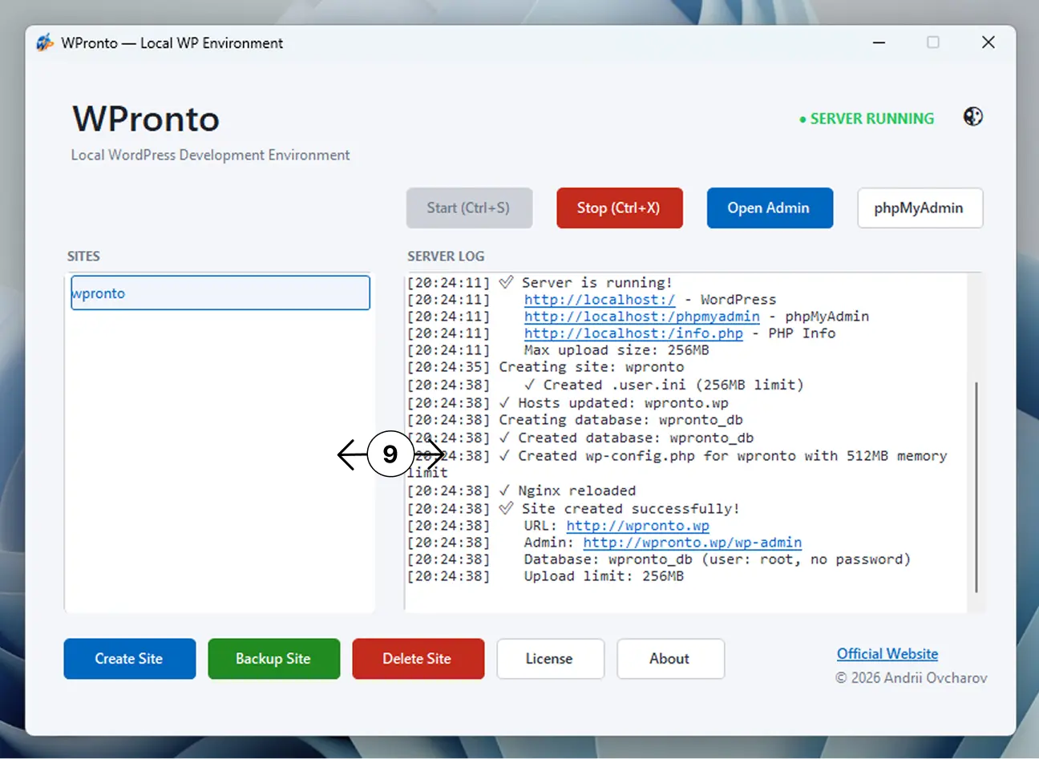
Task: Create a new site with Create Site
Action: [130, 659]
